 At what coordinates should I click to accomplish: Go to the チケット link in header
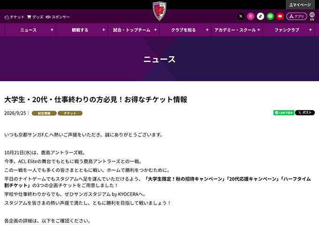(14, 17)
